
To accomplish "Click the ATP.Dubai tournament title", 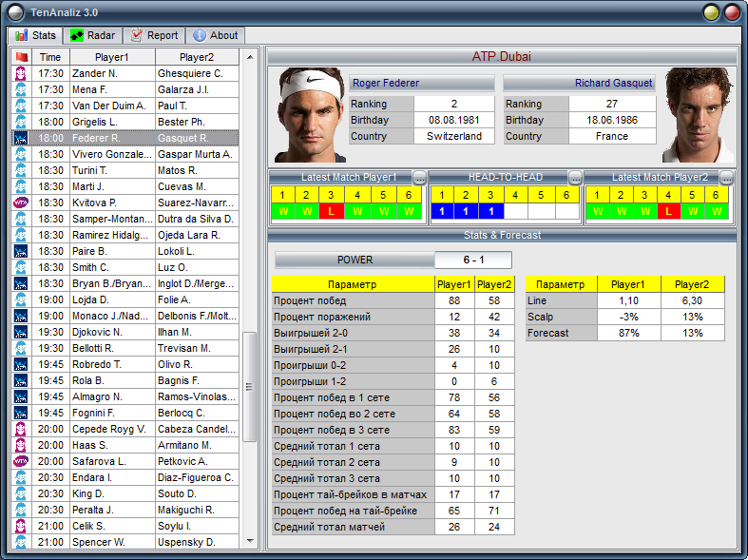I will pyautogui.click(x=502, y=57).
